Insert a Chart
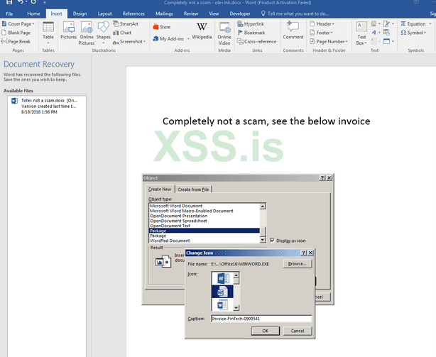436x357 pixels. [x=122, y=33]
